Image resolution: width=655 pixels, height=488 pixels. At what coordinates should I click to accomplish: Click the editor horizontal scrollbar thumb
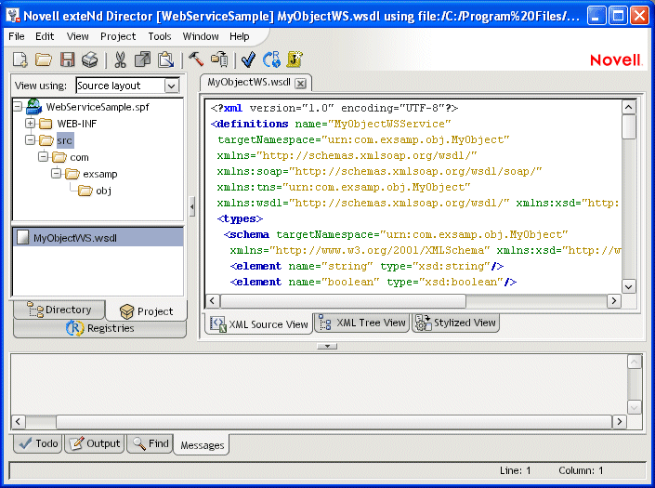pos(343,301)
